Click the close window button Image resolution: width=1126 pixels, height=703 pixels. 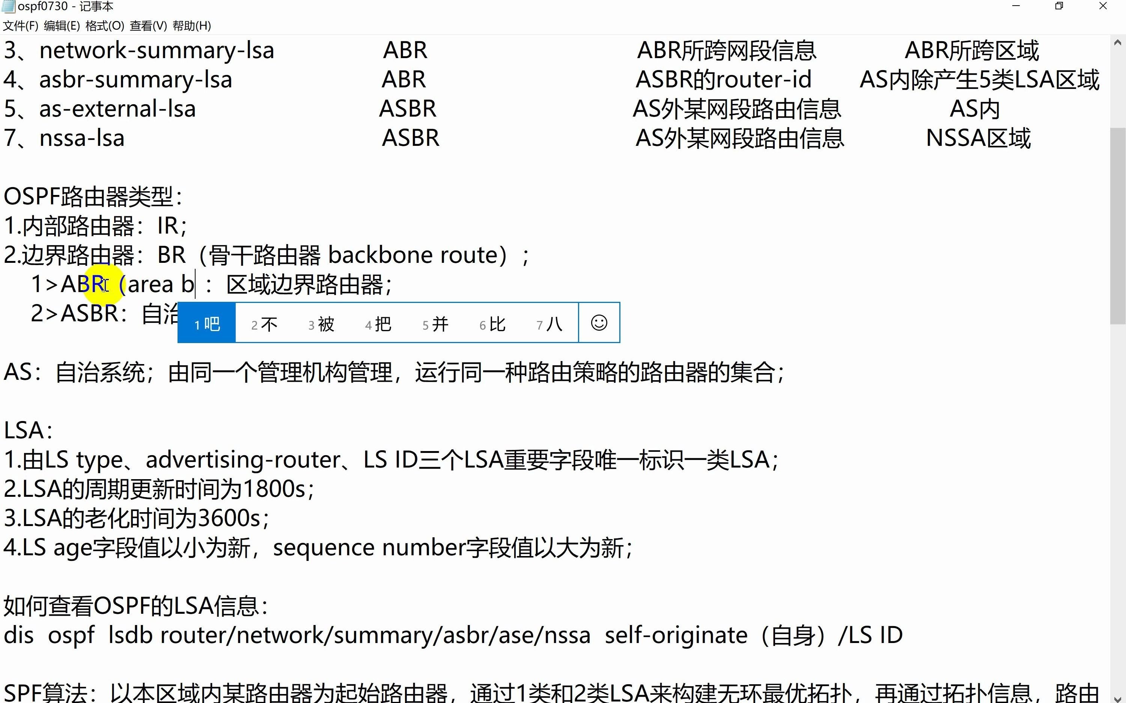(x=1104, y=6)
